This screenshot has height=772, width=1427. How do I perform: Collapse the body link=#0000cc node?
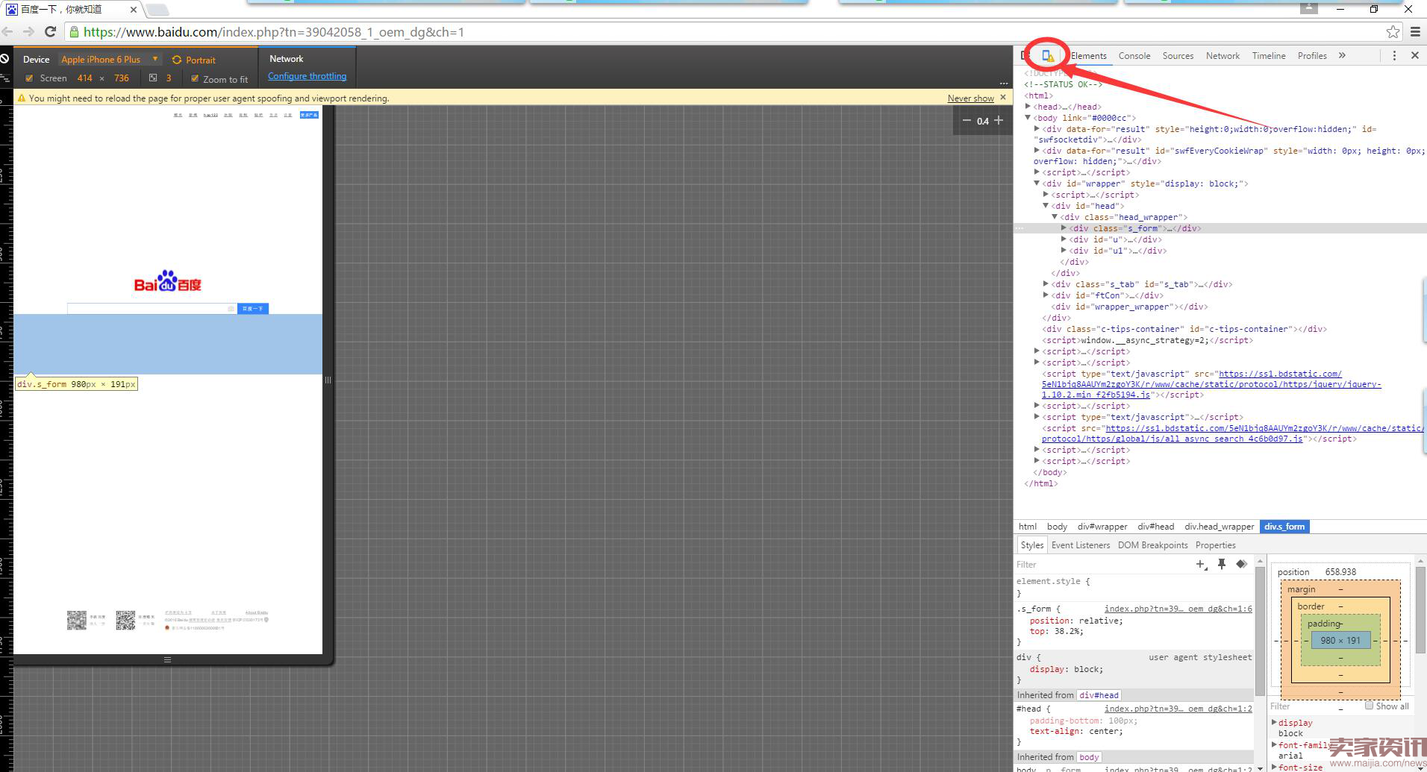pos(1028,118)
